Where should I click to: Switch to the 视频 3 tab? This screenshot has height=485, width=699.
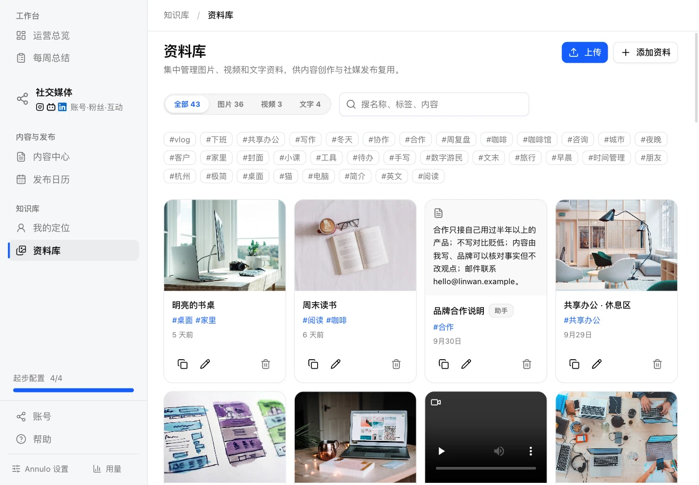click(x=271, y=104)
